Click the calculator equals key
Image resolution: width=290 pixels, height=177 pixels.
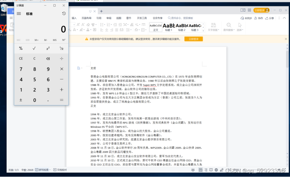pyautogui.click(x=62, y=100)
